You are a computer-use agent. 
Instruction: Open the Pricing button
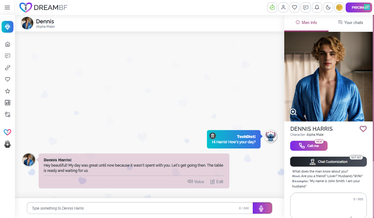(359, 7)
